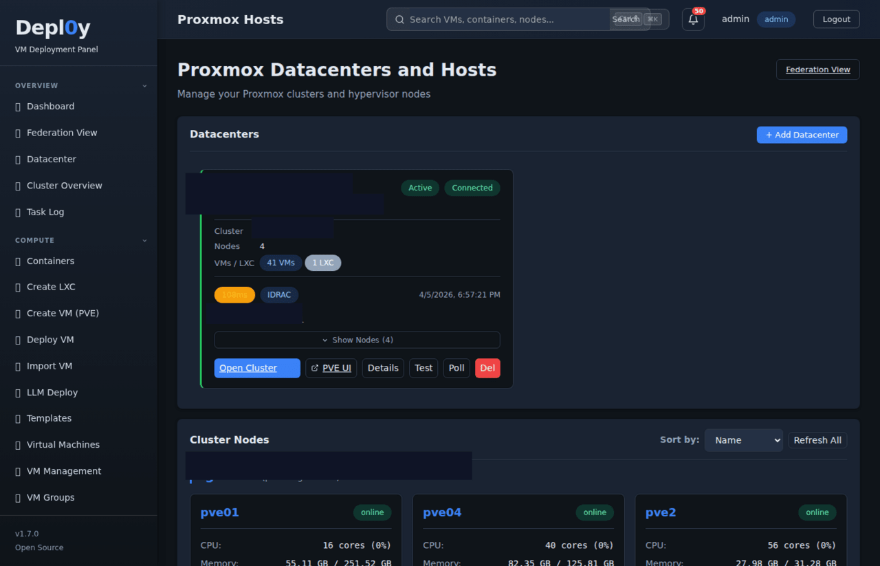Click the Connected status badge
Screen dimensions: 880x566
[x=472, y=188]
